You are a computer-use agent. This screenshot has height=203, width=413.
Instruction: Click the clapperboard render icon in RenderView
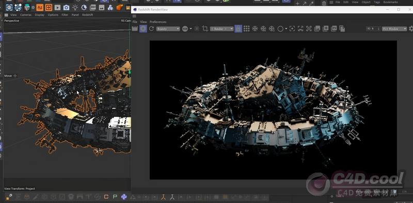[135, 28]
